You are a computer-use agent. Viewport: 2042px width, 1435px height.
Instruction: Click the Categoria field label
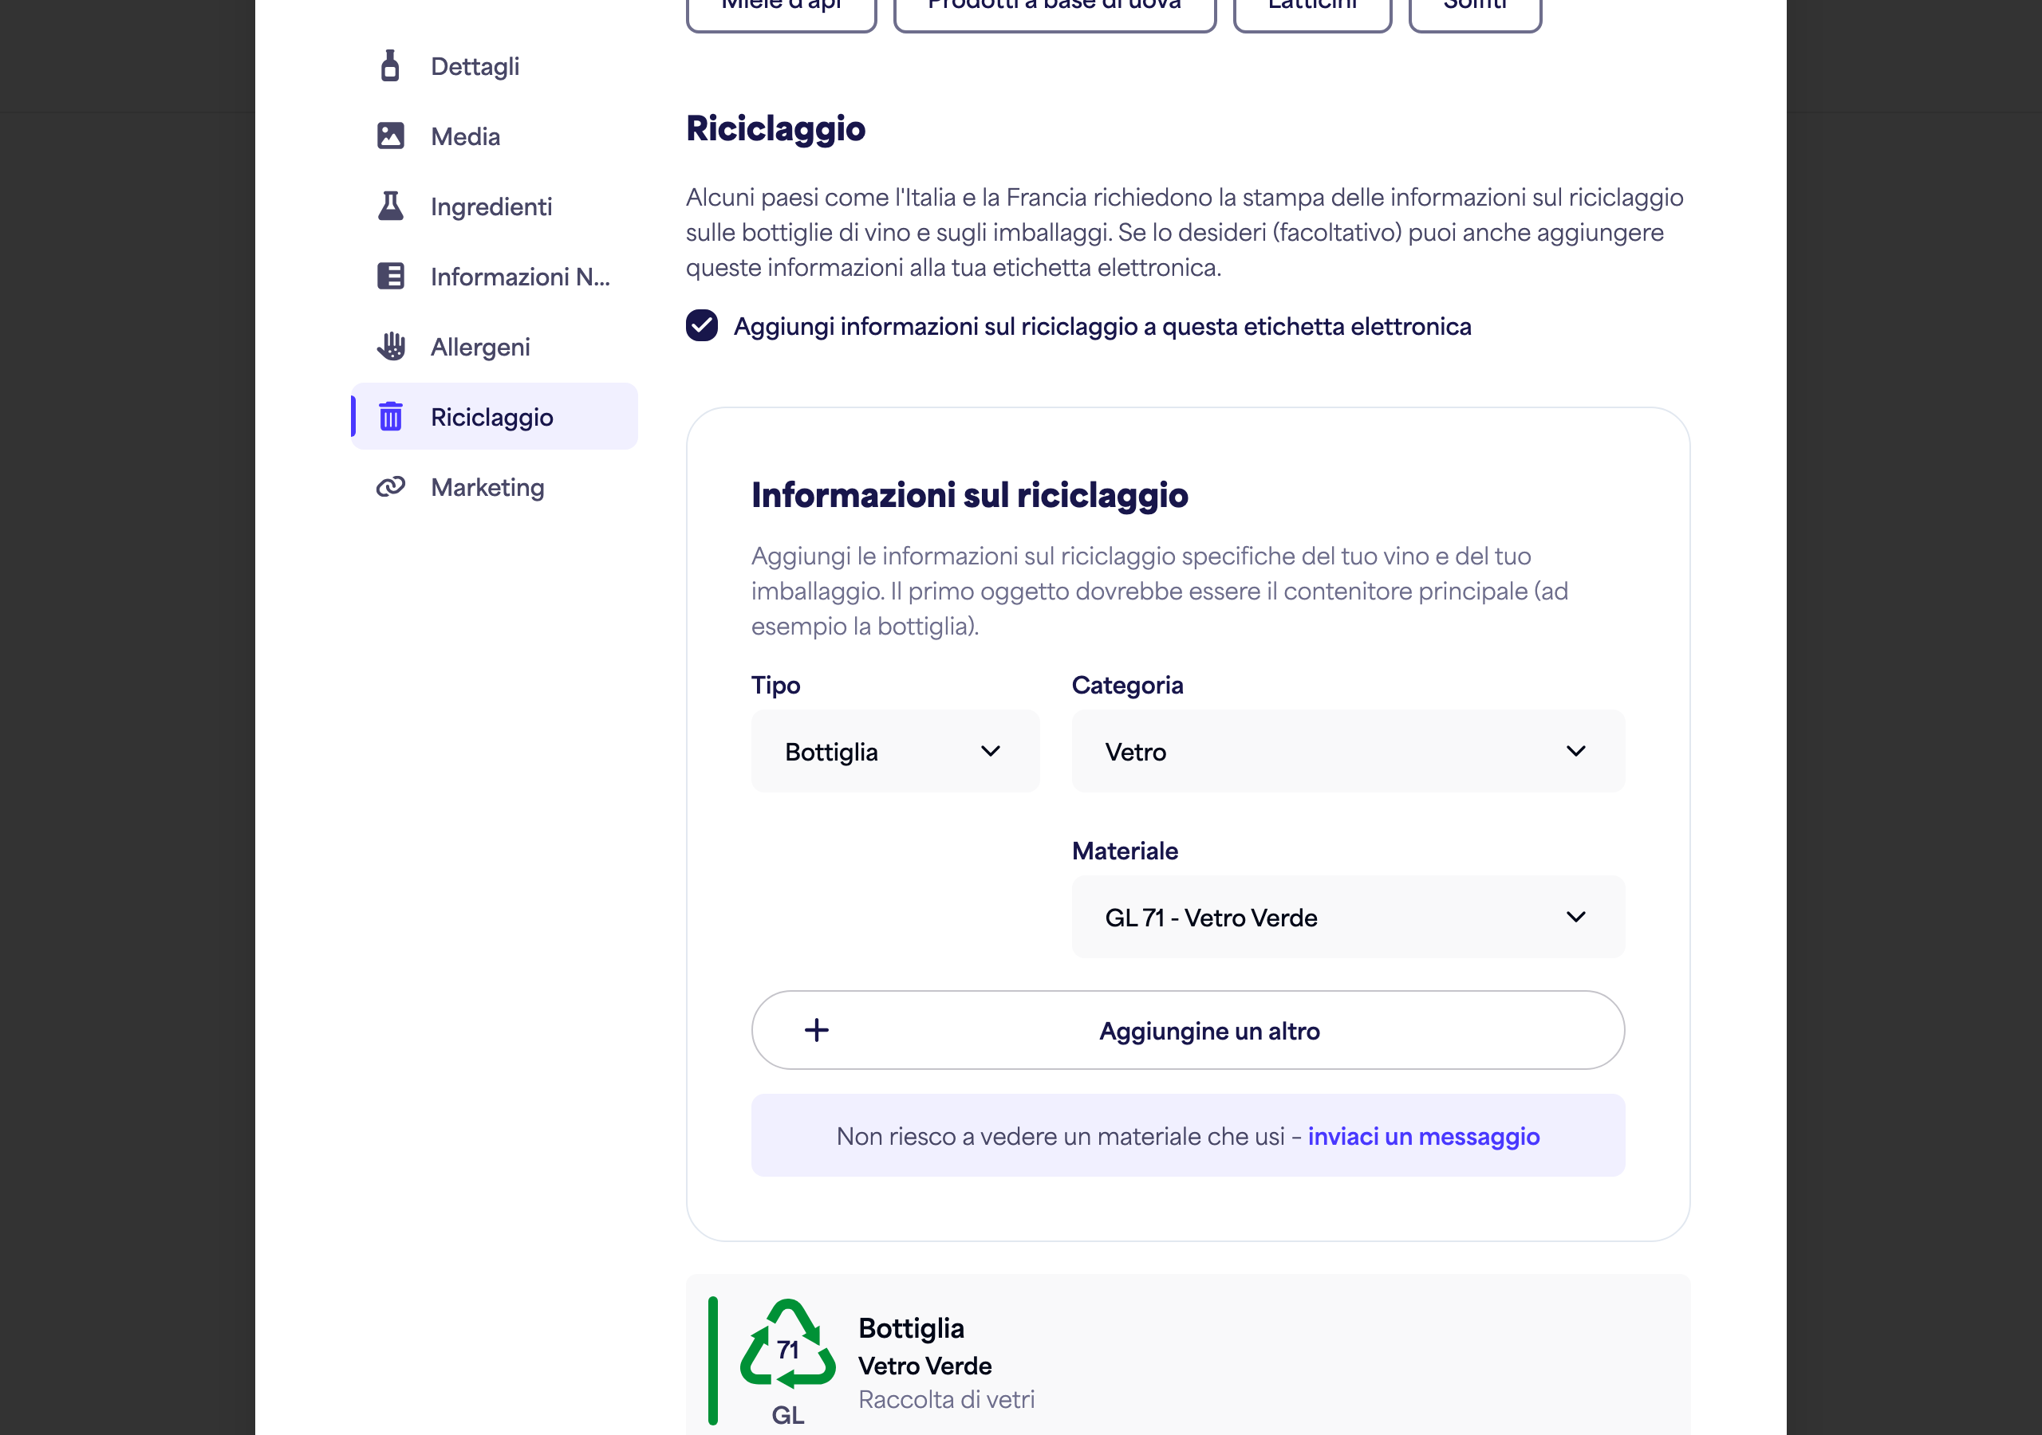(x=1128, y=685)
